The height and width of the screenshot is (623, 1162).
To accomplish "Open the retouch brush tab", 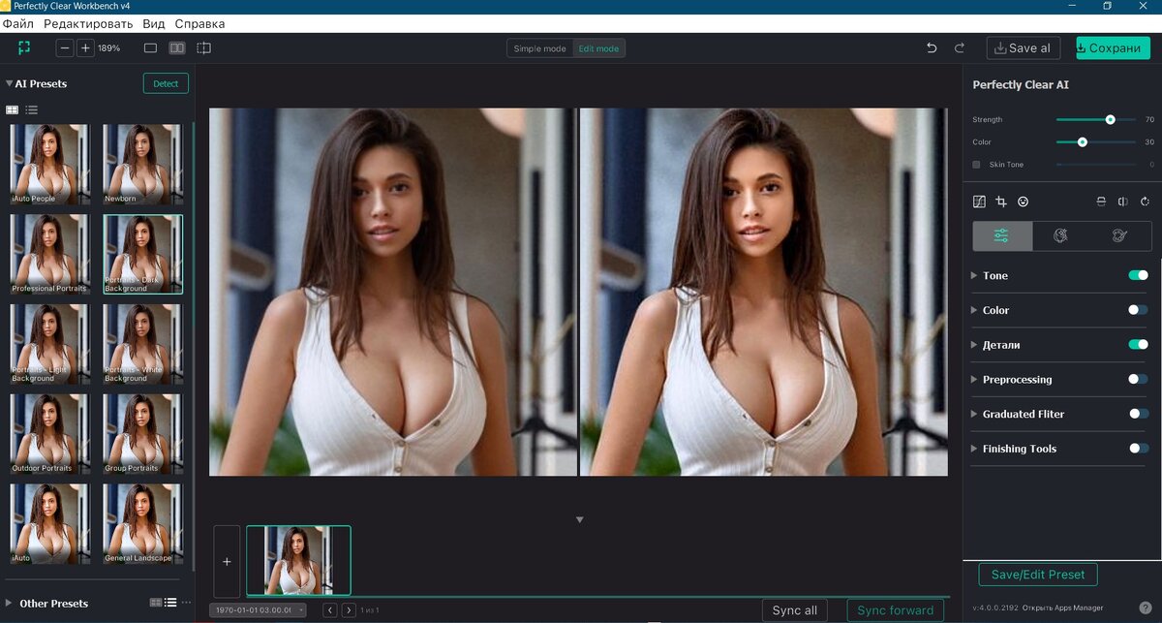I will 1120,235.
